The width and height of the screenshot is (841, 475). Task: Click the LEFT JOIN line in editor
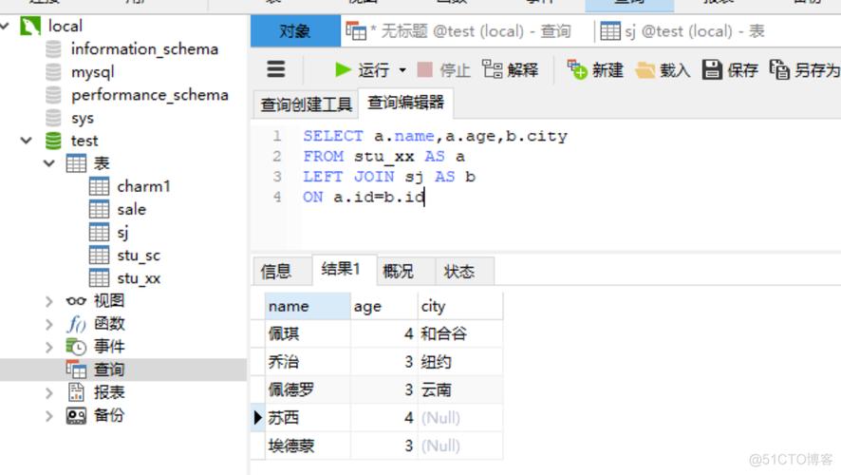(x=389, y=177)
